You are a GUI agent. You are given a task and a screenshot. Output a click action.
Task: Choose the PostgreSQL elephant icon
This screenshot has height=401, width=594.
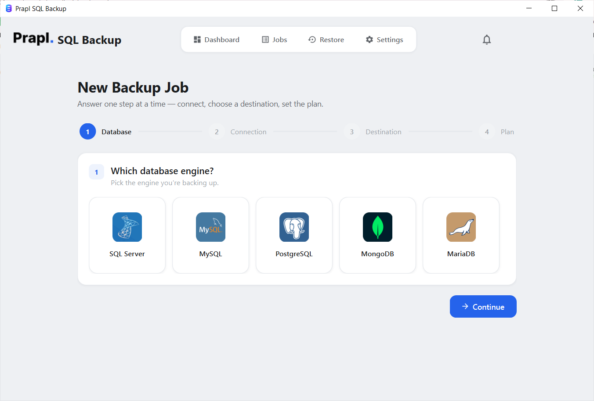coord(294,227)
